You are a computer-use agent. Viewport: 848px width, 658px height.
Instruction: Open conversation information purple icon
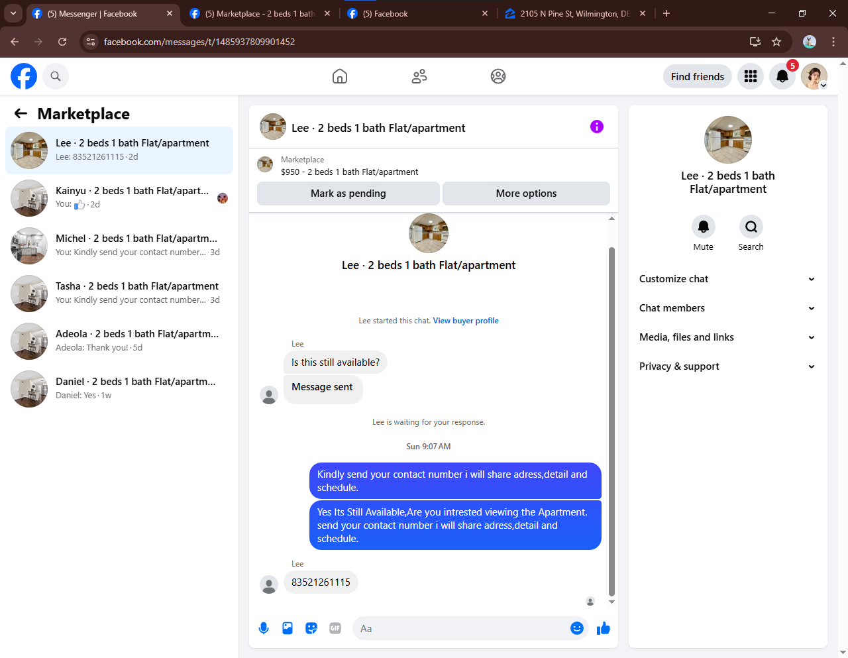click(x=597, y=127)
